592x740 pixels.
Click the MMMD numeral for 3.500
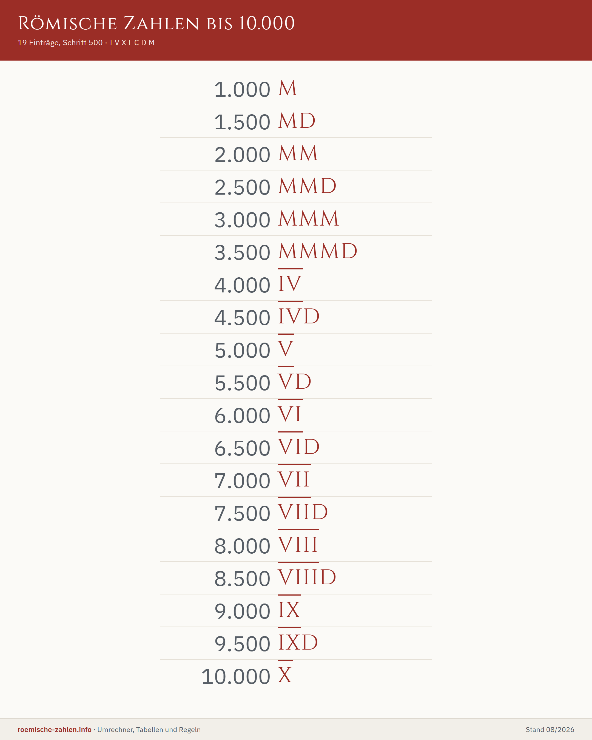click(x=318, y=251)
